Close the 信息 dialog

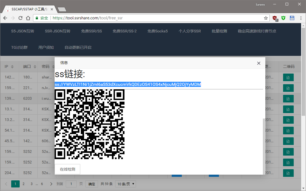pyautogui.click(x=259, y=63)
